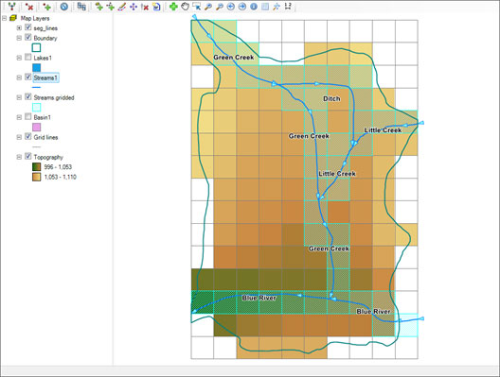
Task: Click the 1,053 - 1,110 tan gradient swatch
Action: pos(36,177)
